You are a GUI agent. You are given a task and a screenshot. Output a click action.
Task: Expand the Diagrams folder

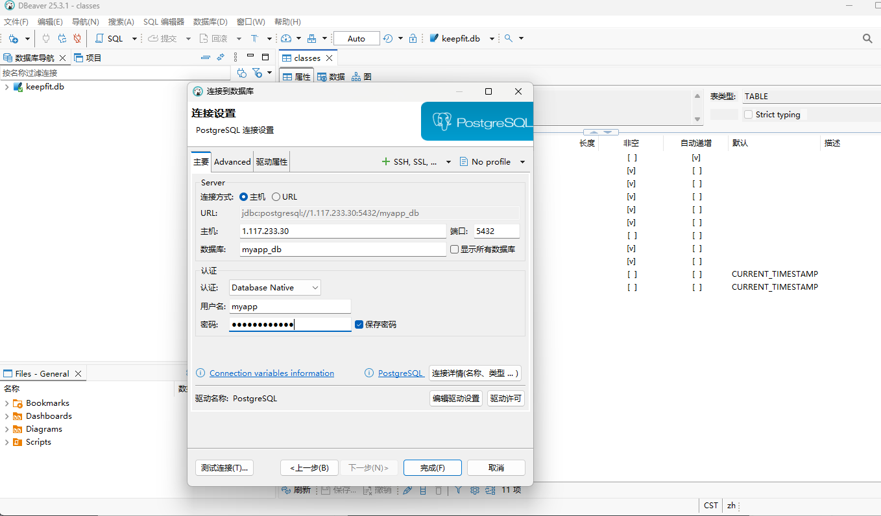pyautogui.click(x=6, y=429)
